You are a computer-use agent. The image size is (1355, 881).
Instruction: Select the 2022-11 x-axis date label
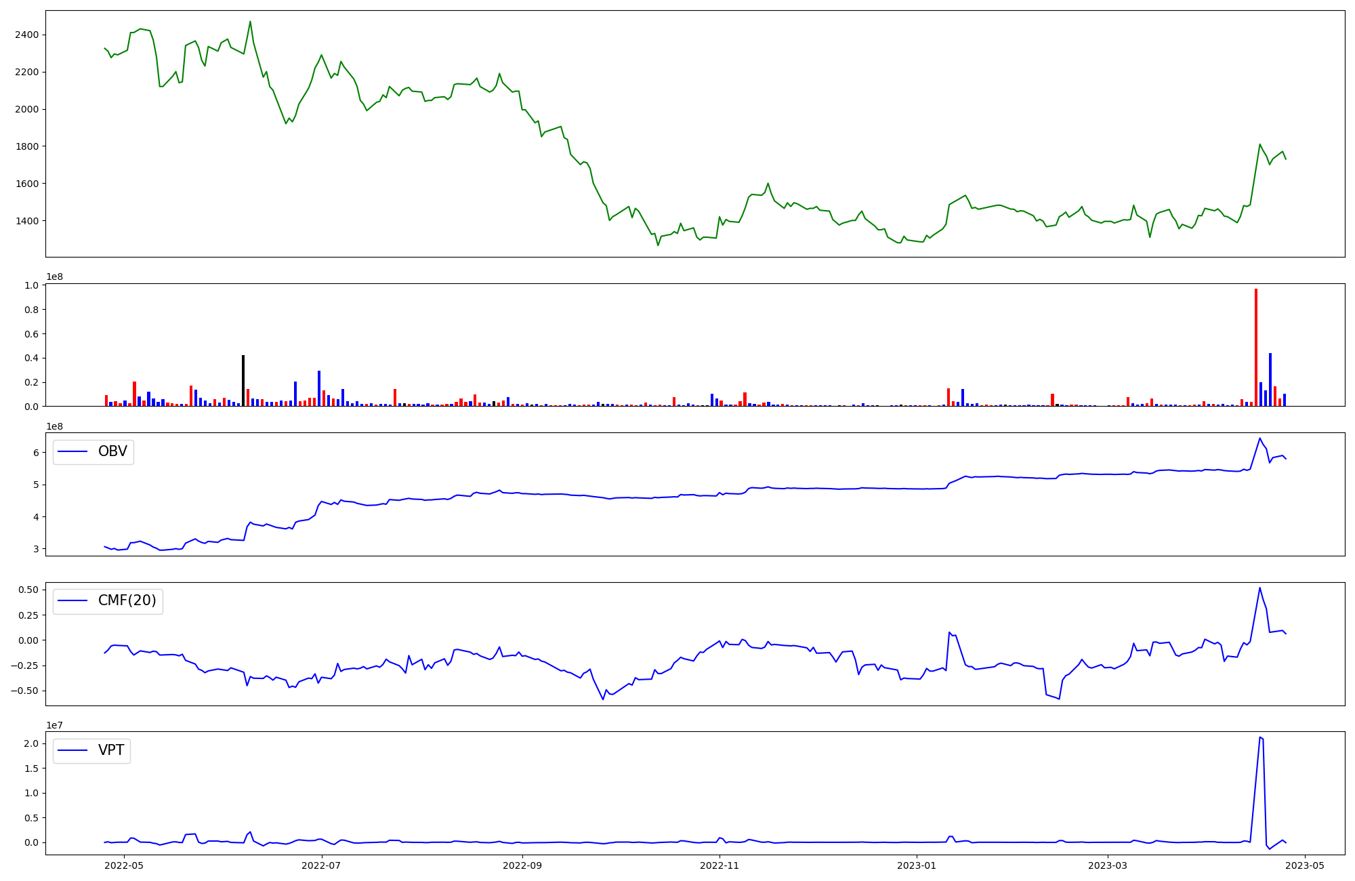coord(719,865)
